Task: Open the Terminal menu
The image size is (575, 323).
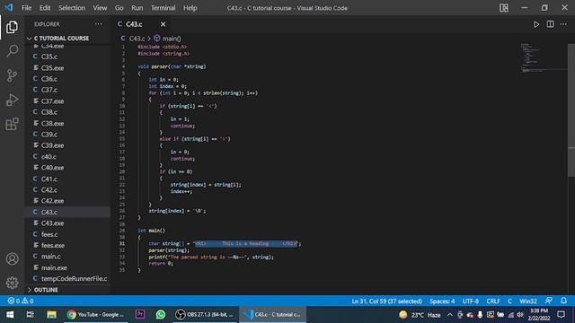Action: [x=164, y=8]
